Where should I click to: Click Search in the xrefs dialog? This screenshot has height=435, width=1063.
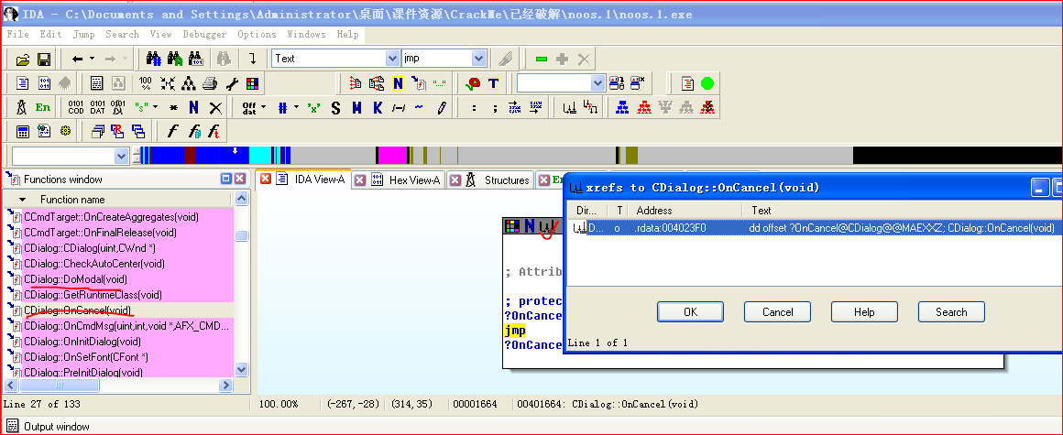[951, 311]
